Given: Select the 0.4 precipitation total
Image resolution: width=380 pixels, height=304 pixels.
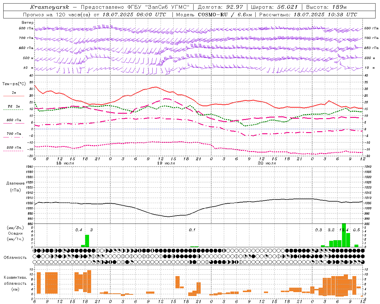Looking at the screenshot, I should click(x=79, y=230).
